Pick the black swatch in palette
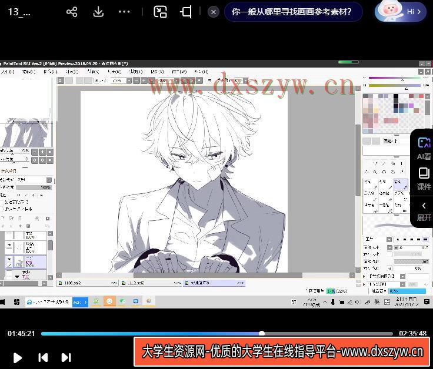The image size is (433, 369). 396,96
